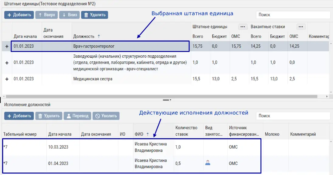The height and width of the screenshot is (175, 333).
Task: Click the search field in staff units panel
Action: pos(293,15)
